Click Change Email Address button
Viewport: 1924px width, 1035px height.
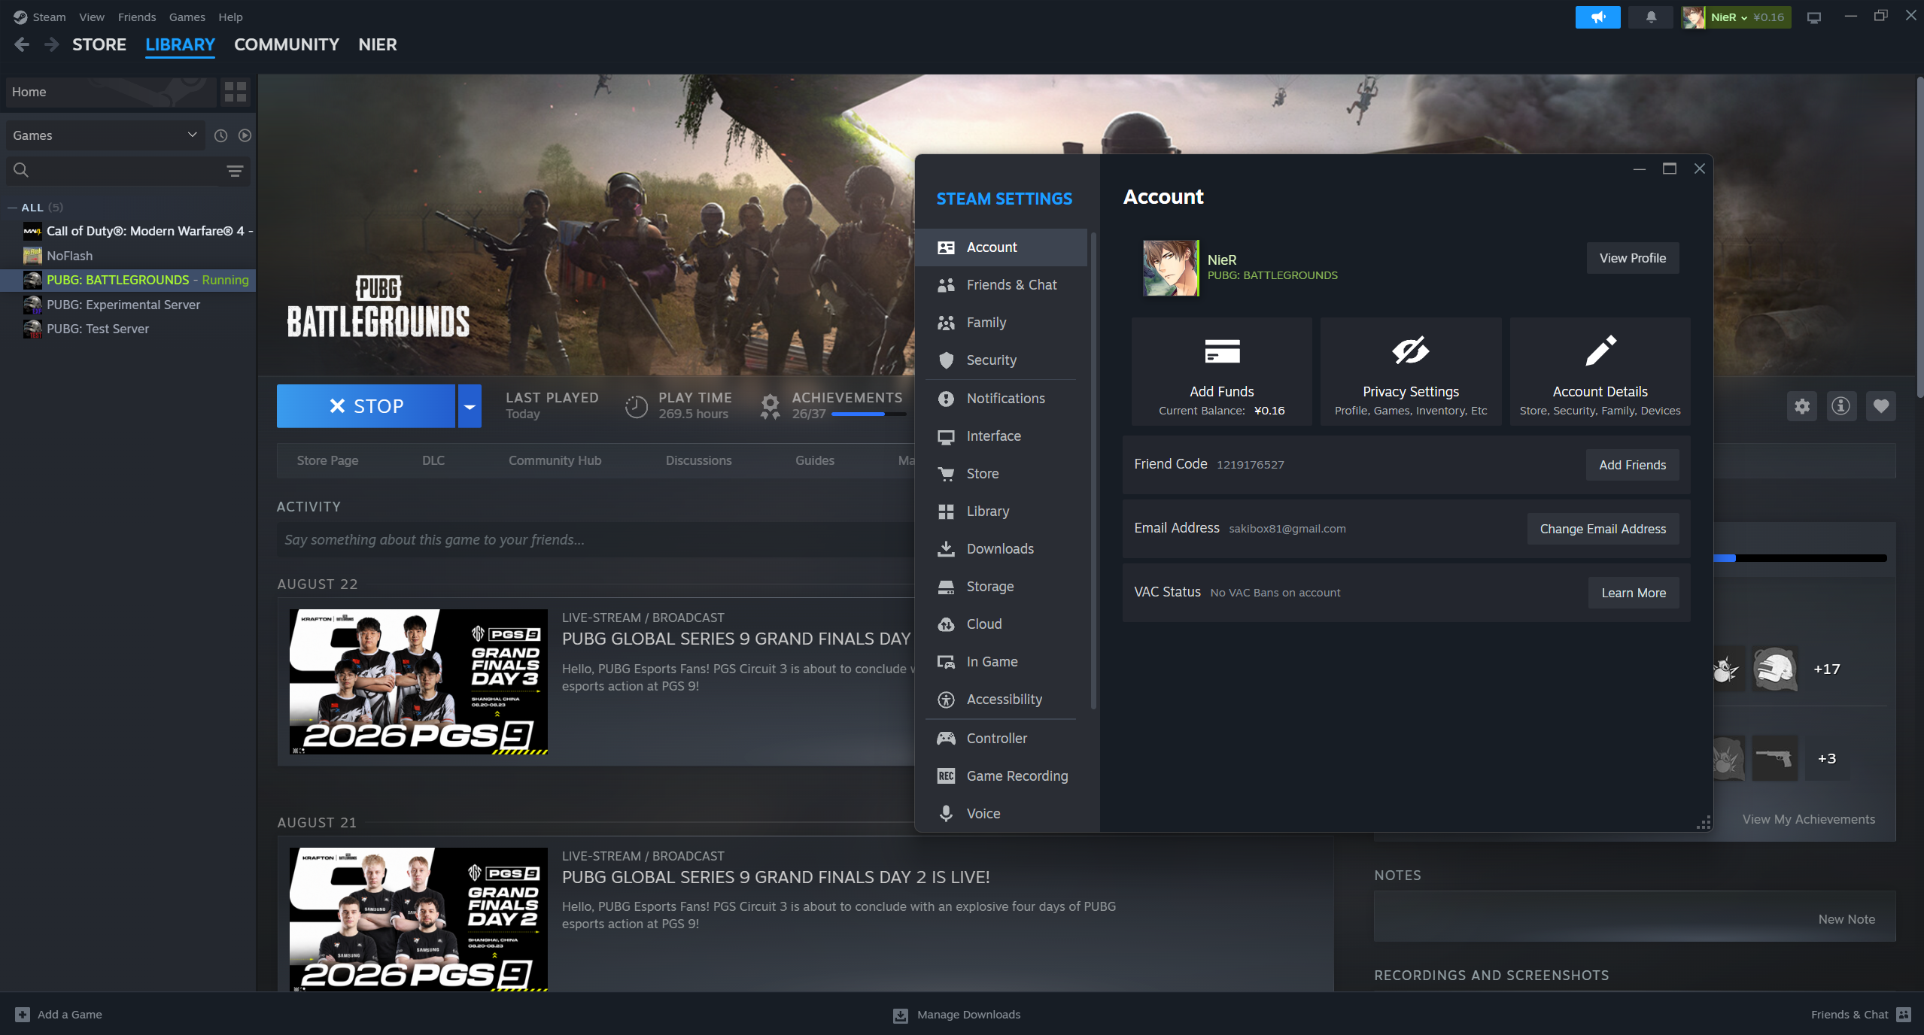point(1603,529)
